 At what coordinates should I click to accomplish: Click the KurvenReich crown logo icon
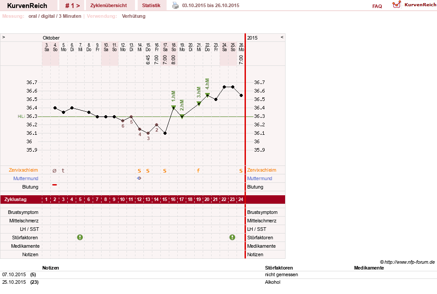(x=396, y=4)
